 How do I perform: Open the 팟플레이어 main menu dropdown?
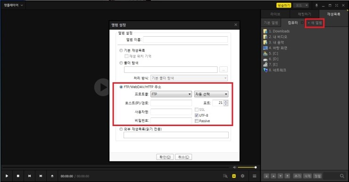pos(13,5)
